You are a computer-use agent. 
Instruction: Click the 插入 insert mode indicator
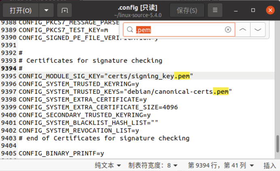(270, 165)
